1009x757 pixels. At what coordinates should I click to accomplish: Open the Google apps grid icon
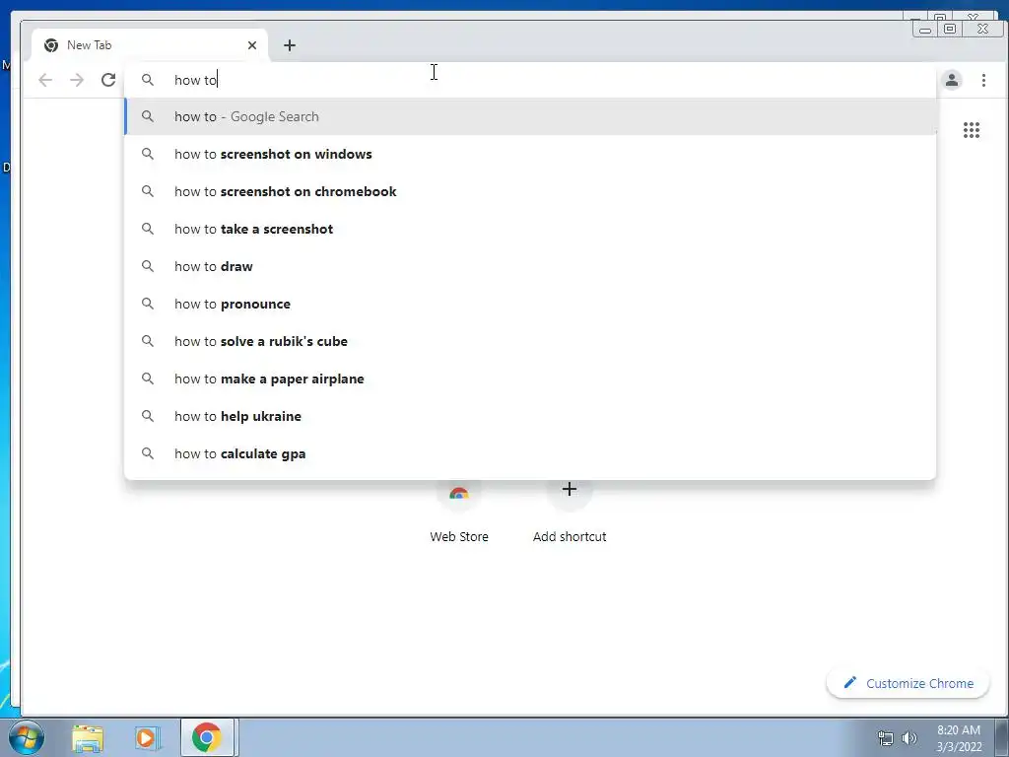coord(971,130)
